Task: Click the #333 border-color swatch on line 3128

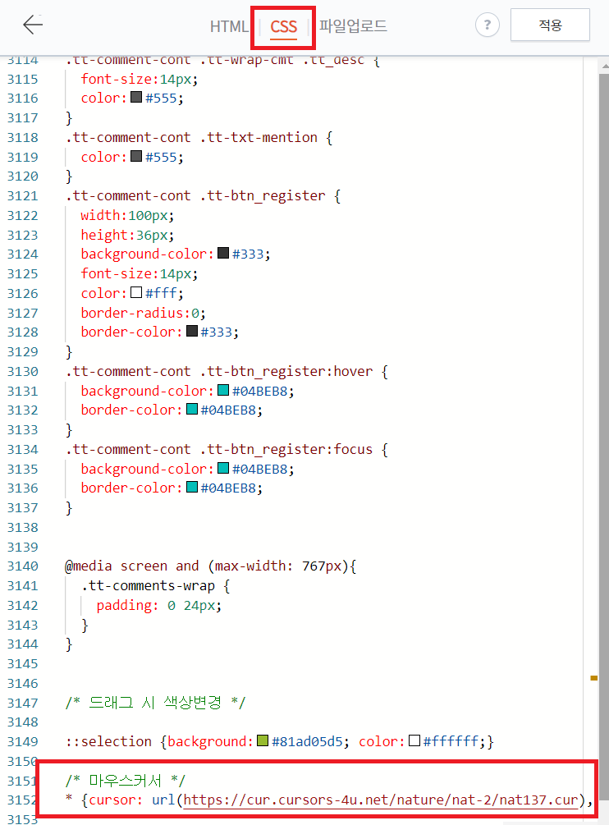Action: (192, 331)
